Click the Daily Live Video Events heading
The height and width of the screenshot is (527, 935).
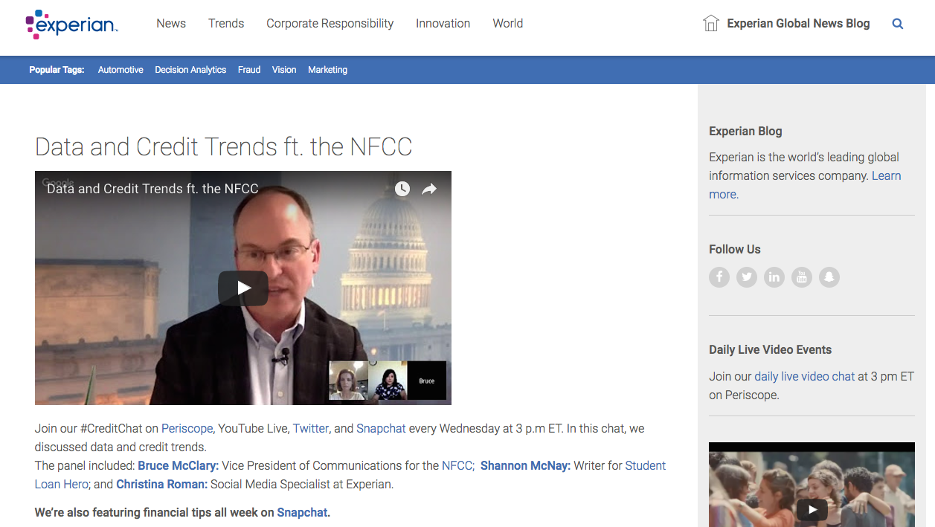coord(771,350)
